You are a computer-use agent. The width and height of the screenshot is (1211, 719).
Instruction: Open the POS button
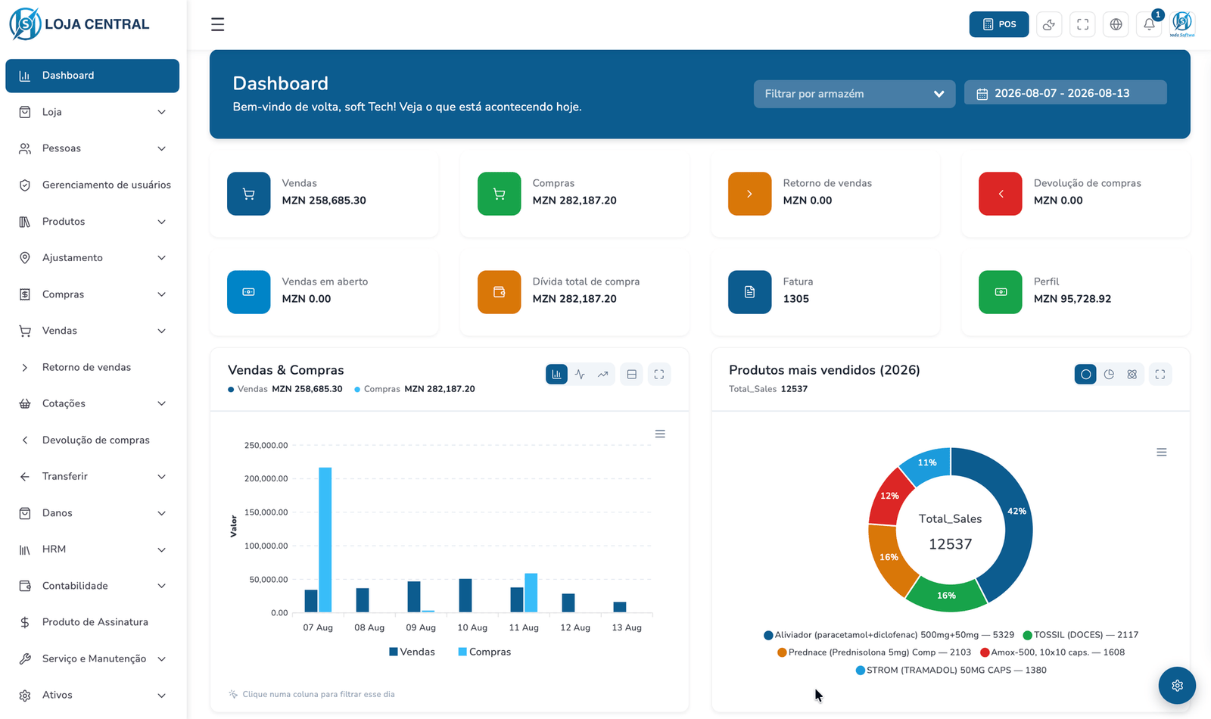999,24
